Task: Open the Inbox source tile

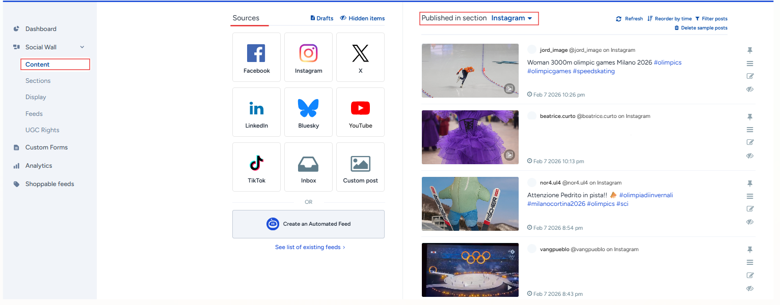Action: (x=308, y=167)
